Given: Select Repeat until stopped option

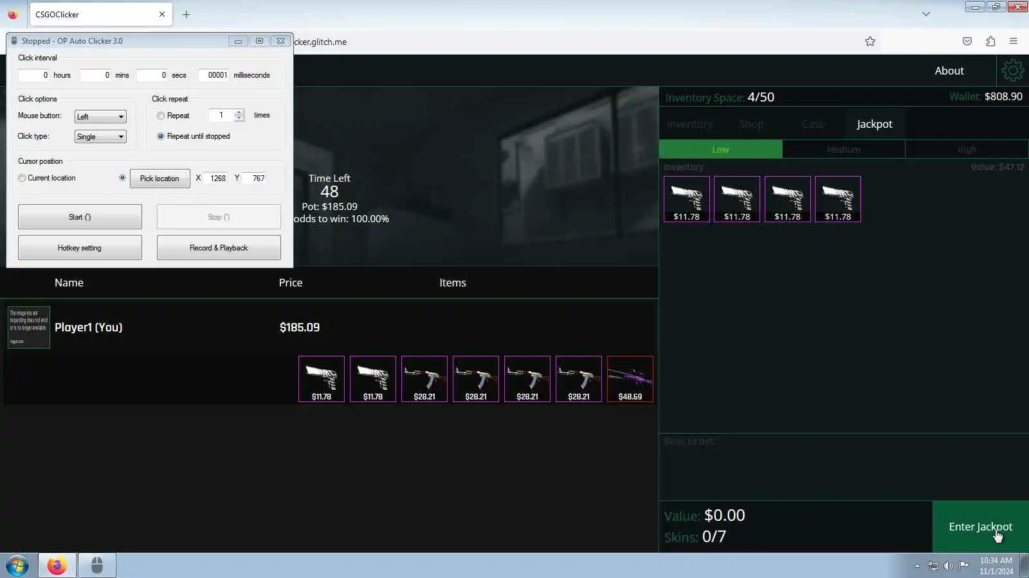Looking at the screenshot, I should [161, 136].
